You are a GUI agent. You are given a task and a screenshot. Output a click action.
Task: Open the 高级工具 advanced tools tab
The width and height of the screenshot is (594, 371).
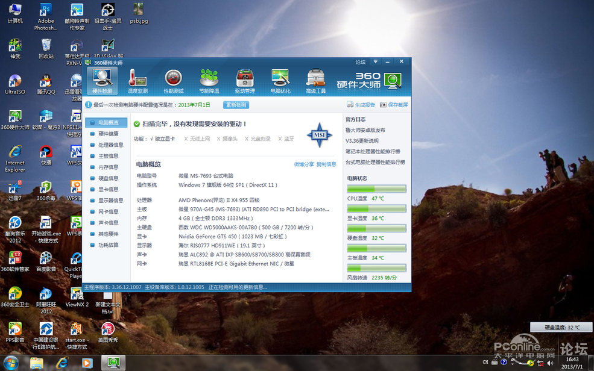point(316,81)
